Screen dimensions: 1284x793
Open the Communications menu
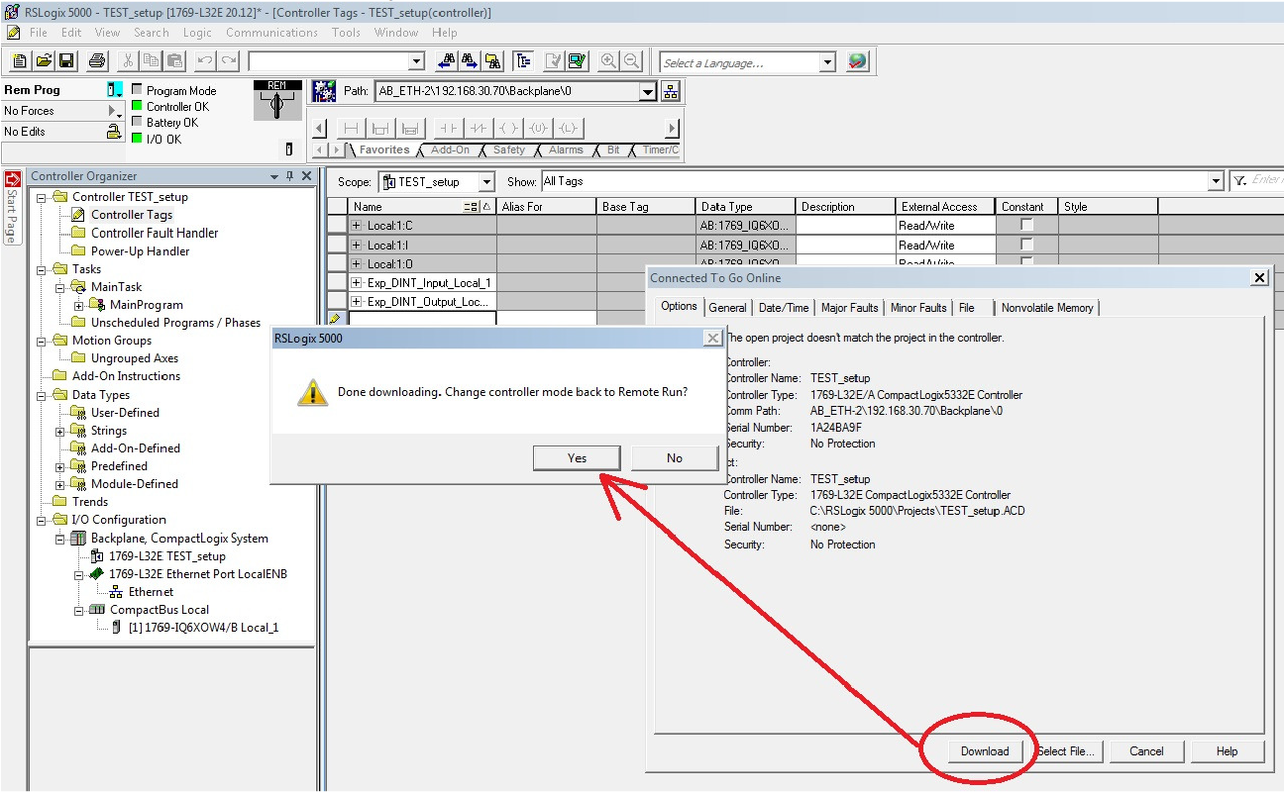271,33
